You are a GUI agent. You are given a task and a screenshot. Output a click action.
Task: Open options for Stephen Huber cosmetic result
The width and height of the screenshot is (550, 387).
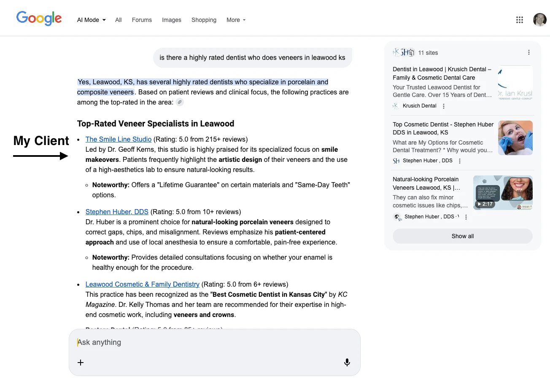460,161
